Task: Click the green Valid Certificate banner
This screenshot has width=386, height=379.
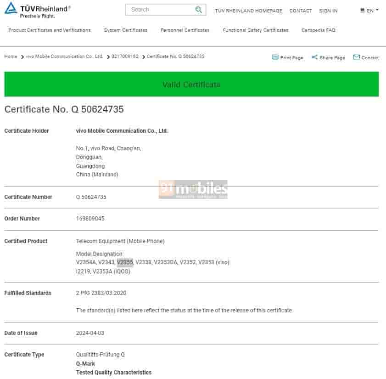Action: point(191,85)
